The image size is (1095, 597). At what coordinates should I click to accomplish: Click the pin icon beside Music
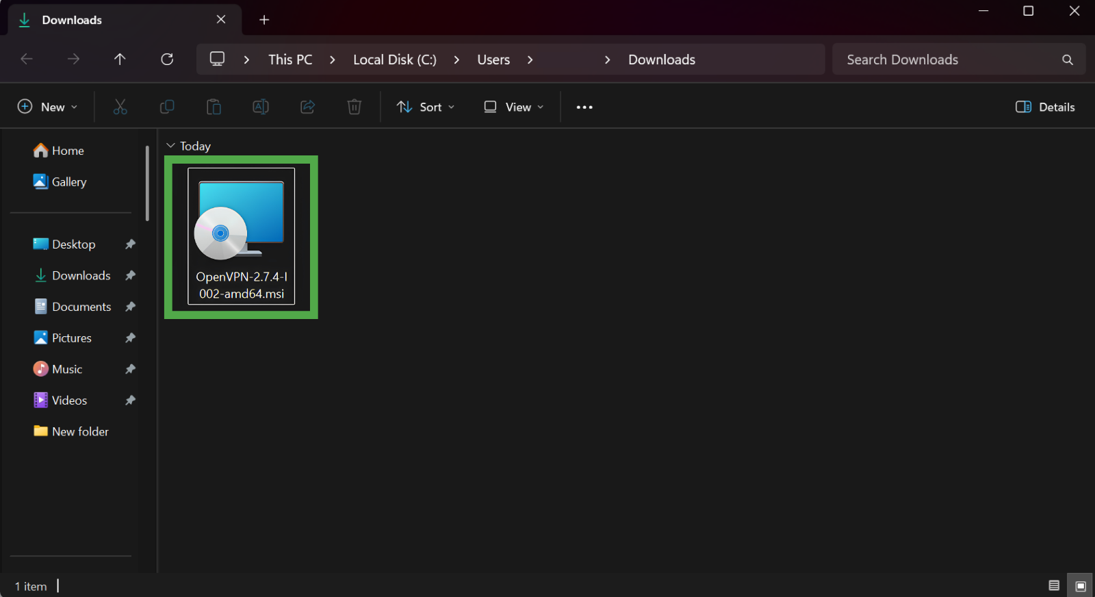130,369
